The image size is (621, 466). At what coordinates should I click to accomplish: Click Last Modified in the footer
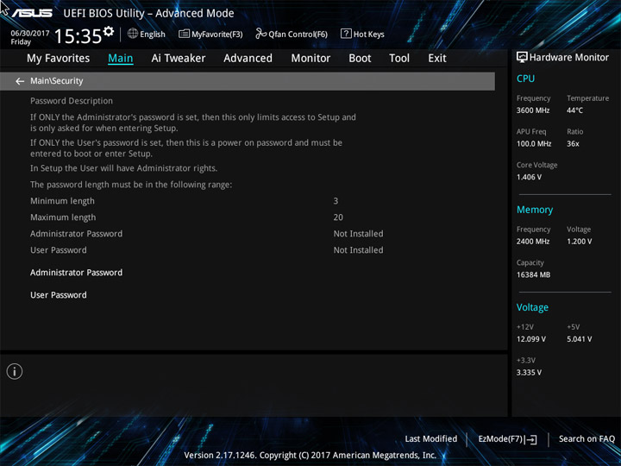tap(431, 439)
